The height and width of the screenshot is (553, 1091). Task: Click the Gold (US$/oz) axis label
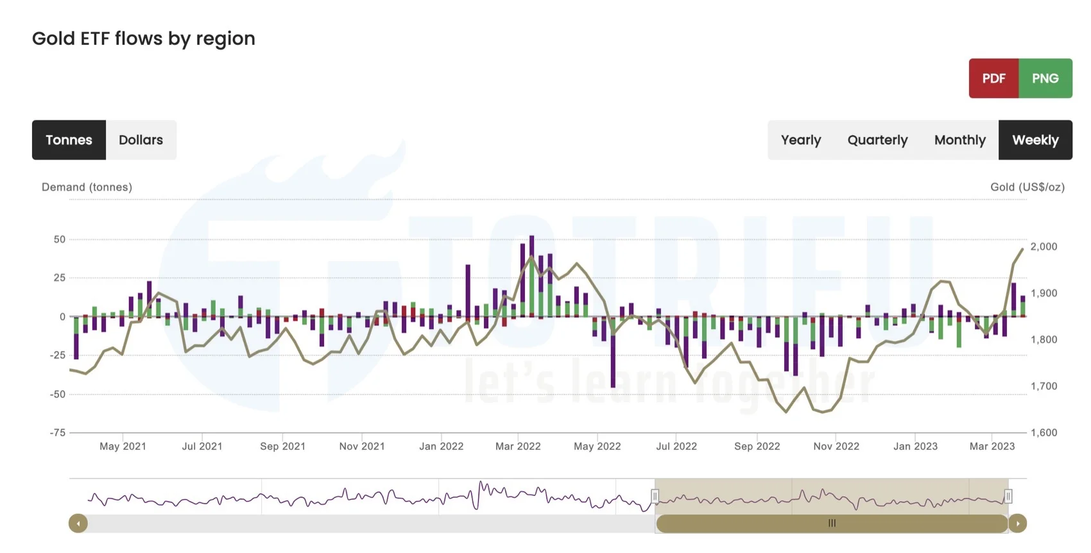(1027, 187)
